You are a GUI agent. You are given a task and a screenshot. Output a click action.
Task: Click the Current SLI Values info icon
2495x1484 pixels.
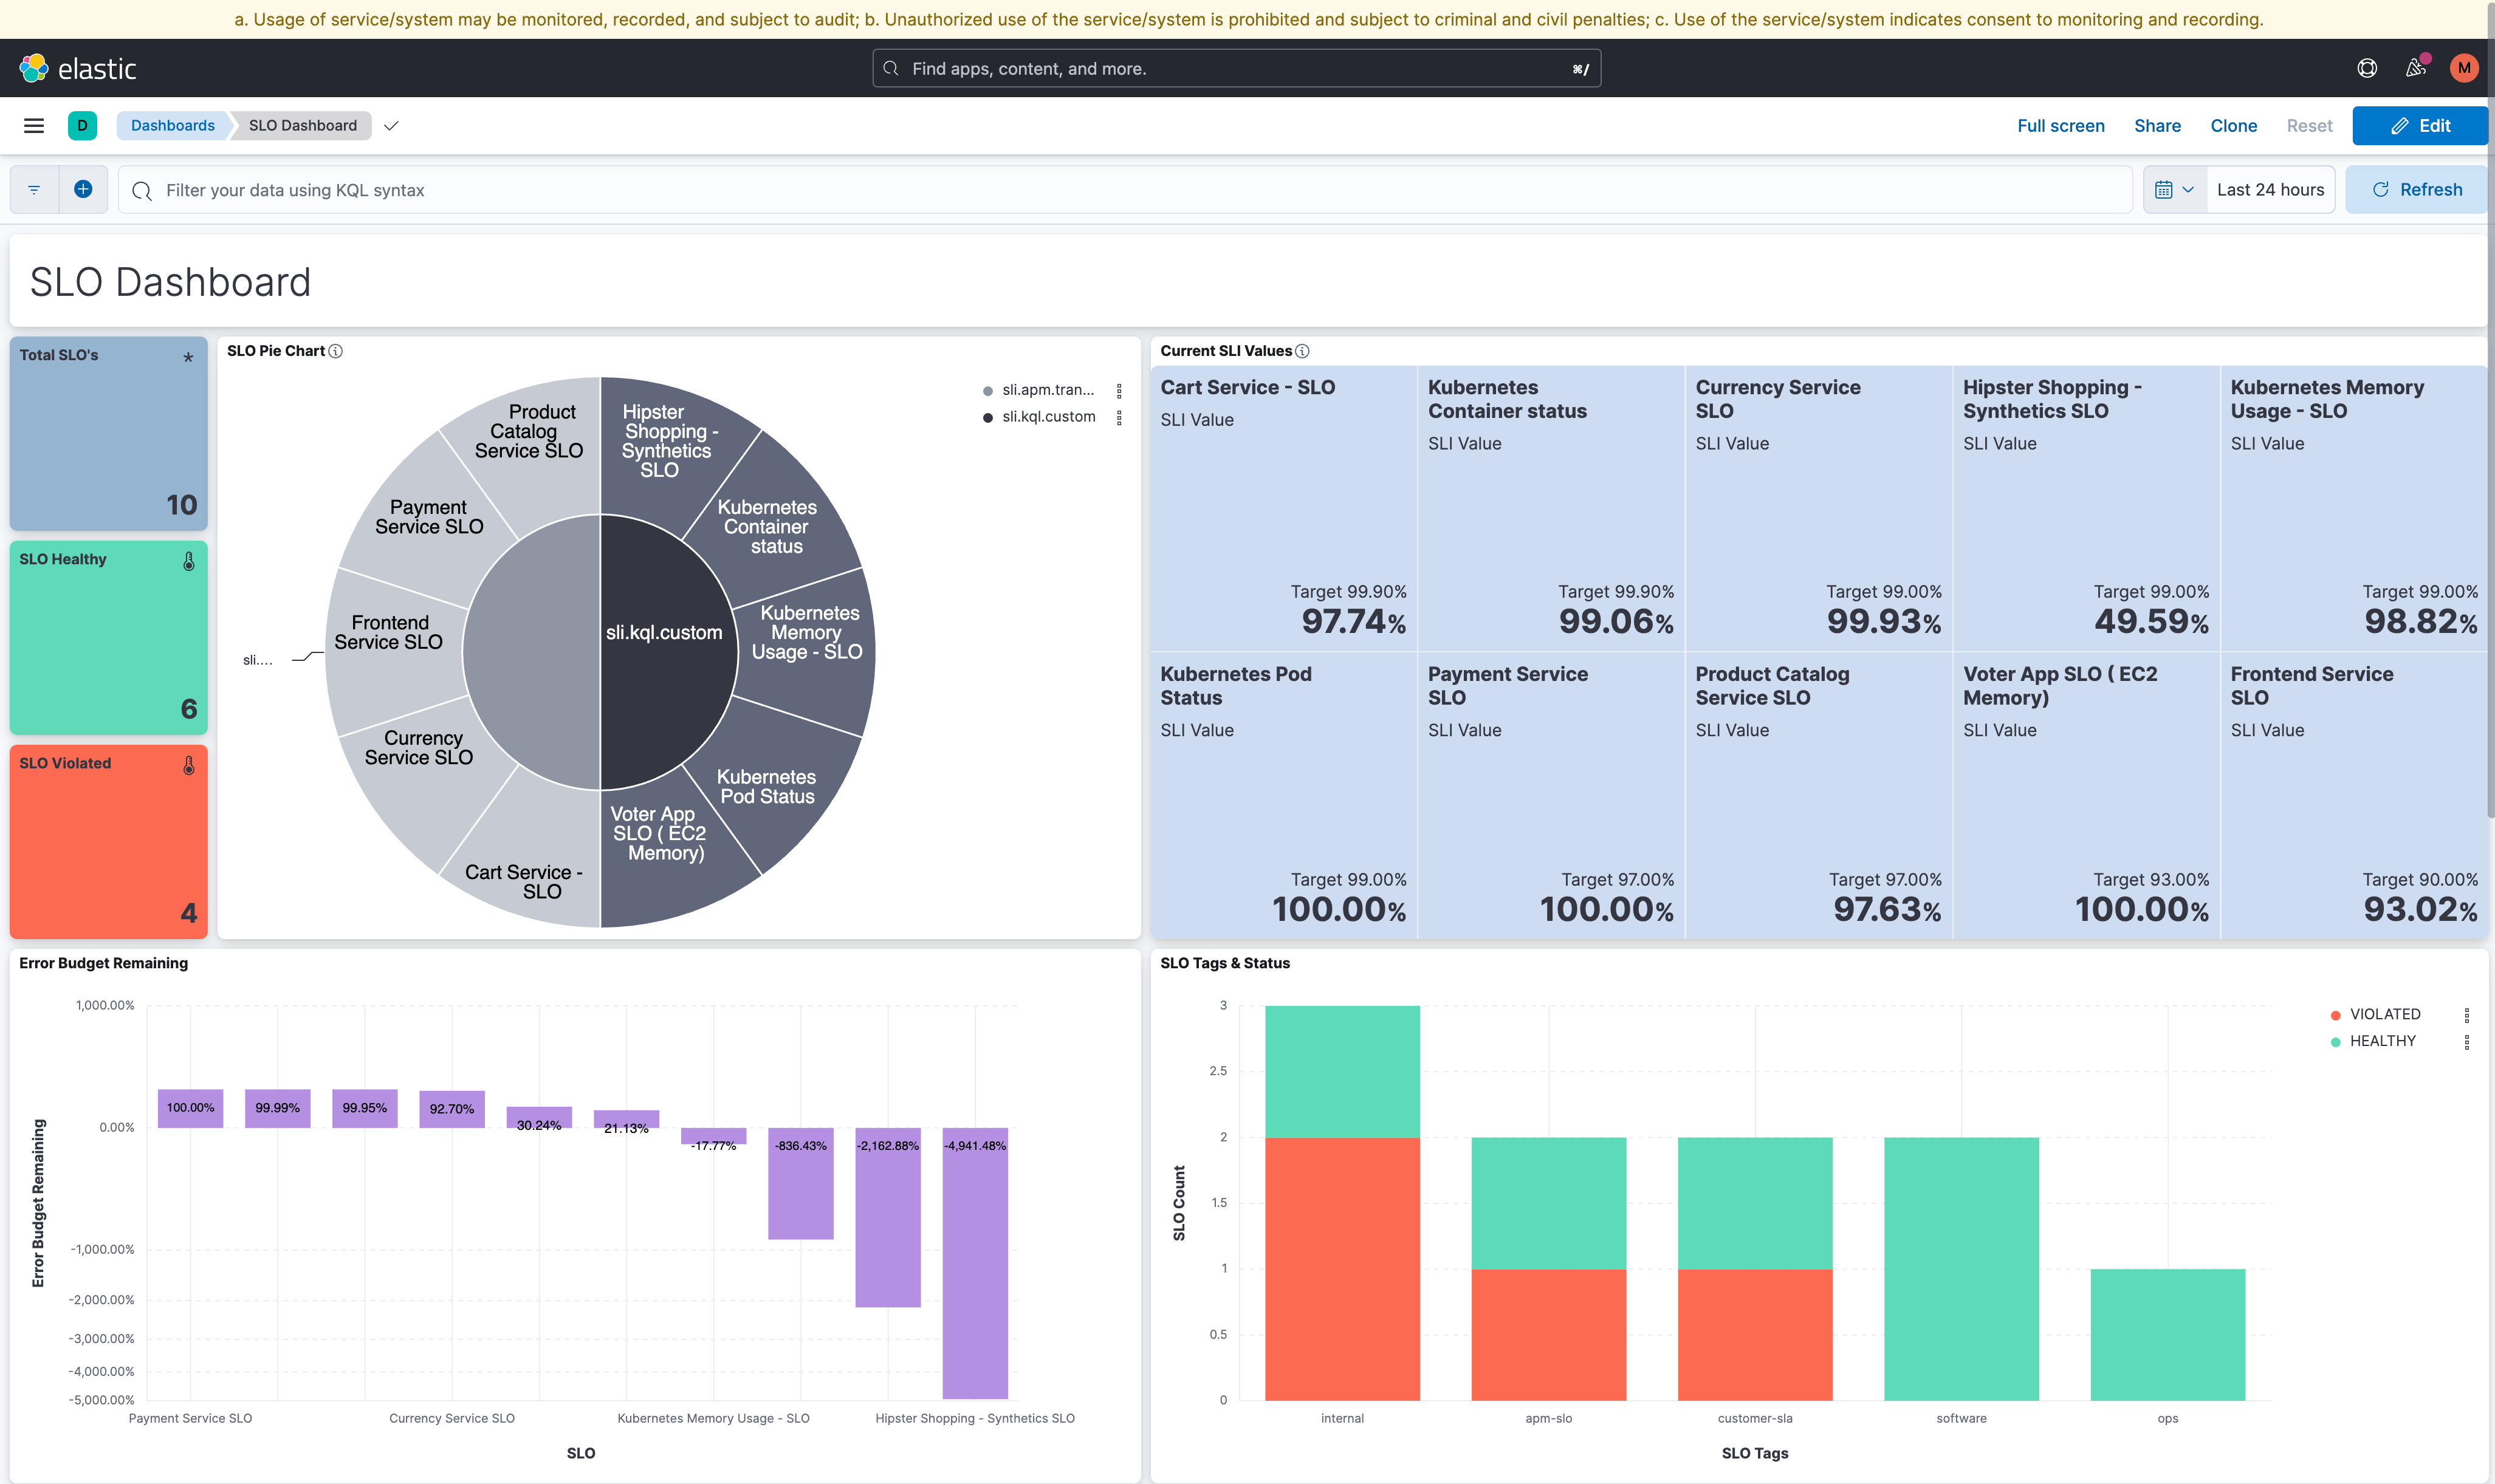1302,351
